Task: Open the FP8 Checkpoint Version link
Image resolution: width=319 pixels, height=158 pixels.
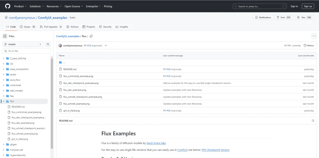Action: [215, 150]
